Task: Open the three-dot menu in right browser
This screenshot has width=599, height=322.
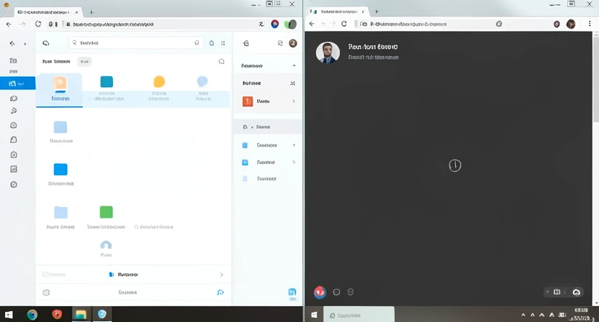Action: [590, 24]
